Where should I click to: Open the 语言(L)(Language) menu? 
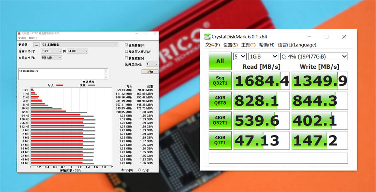pyautogui.click(x=297, y=45)
